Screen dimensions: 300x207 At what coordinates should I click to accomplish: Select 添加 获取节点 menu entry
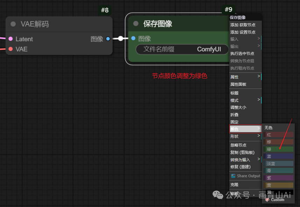pos(245,25)
